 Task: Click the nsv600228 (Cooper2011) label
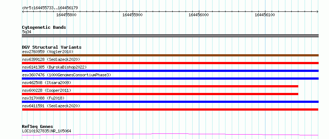click(x=47, y=90)
